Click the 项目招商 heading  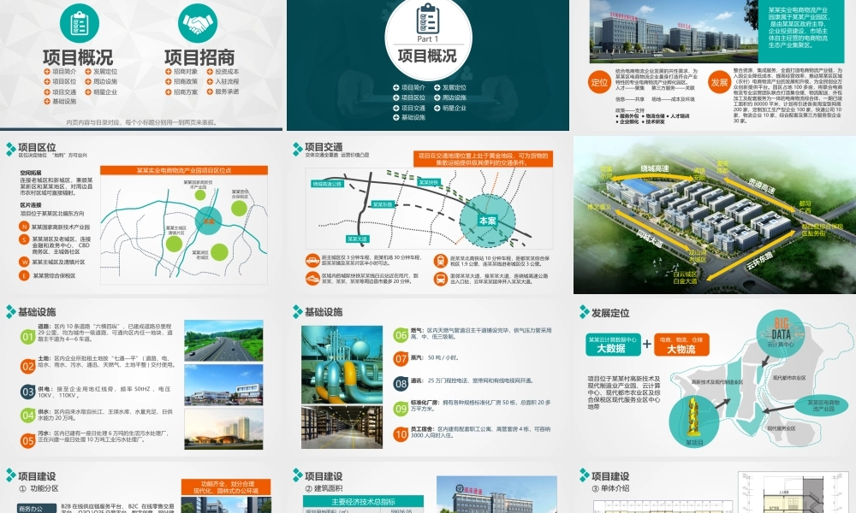point(199,58)
